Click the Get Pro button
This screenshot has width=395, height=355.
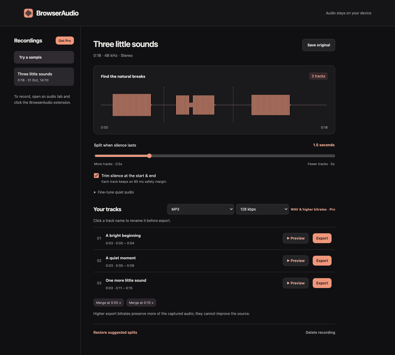pos(65,41)
